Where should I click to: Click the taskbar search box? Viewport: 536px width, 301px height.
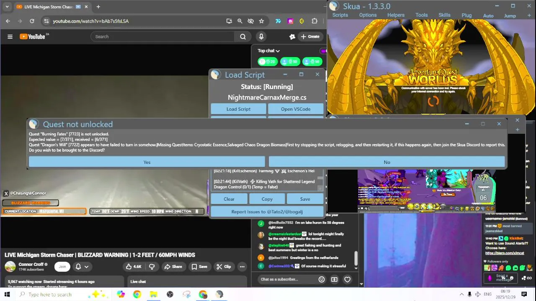pos(63,294)
